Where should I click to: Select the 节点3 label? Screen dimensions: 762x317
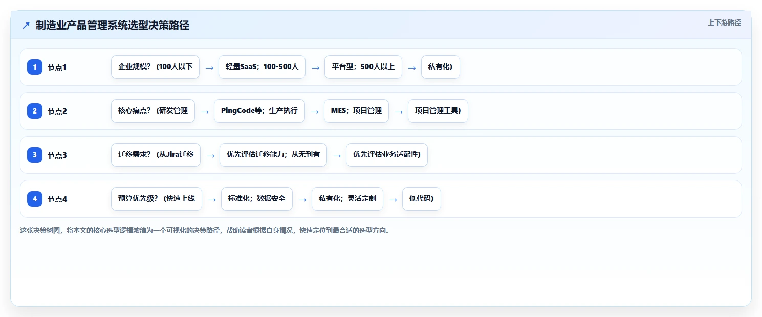click(57, 155)
